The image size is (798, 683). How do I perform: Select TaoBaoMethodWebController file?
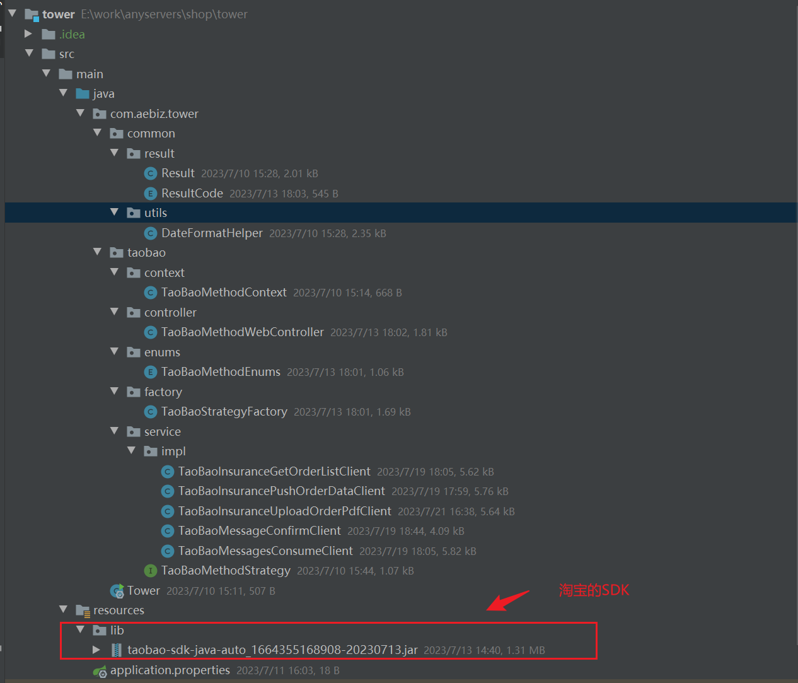click(242, 332)
